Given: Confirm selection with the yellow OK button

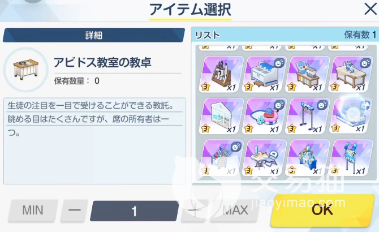Looking at the screenshot, I should pos(322,210).
